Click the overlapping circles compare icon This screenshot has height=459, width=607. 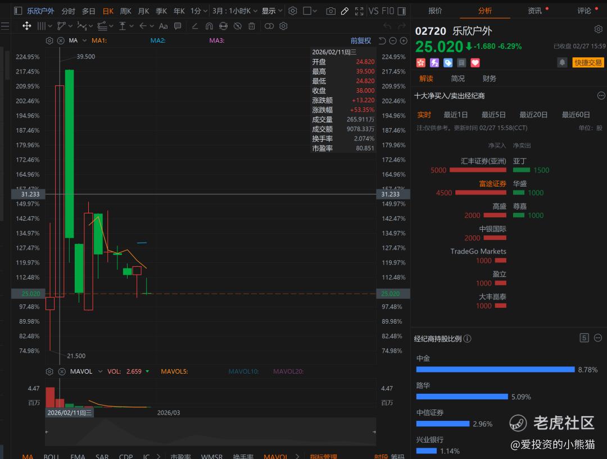click(x=269, y=26)
